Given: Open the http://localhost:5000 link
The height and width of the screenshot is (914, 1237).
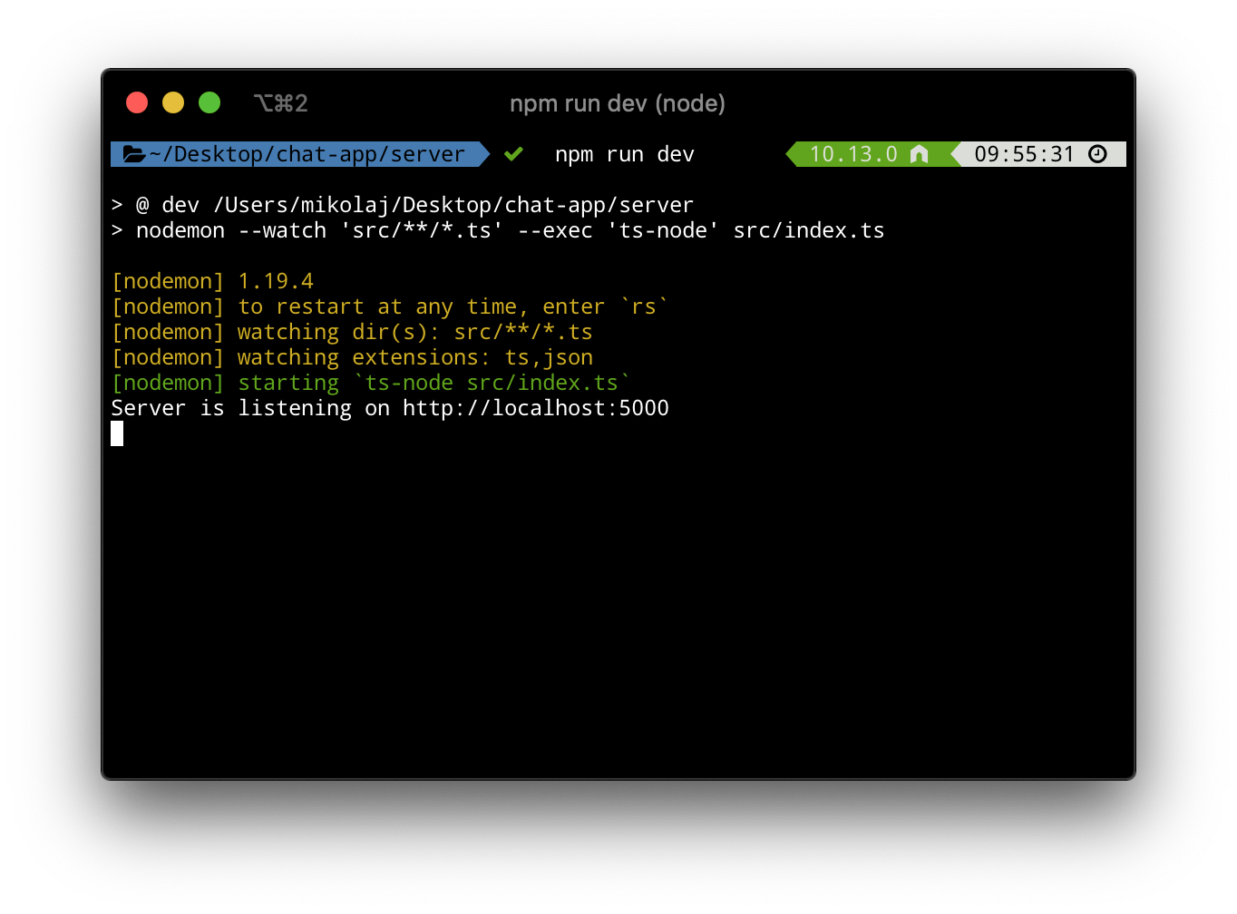Looking at the screenshot, I should pyautogui.click(x=535, y=408).
